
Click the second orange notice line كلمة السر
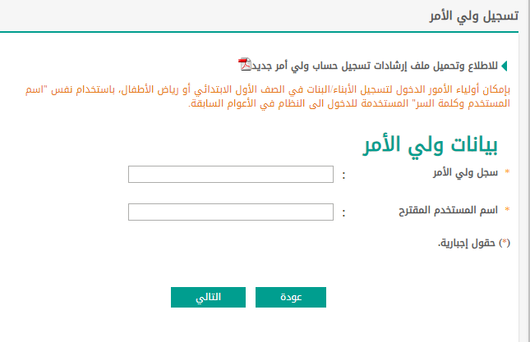tap(349, 103)
